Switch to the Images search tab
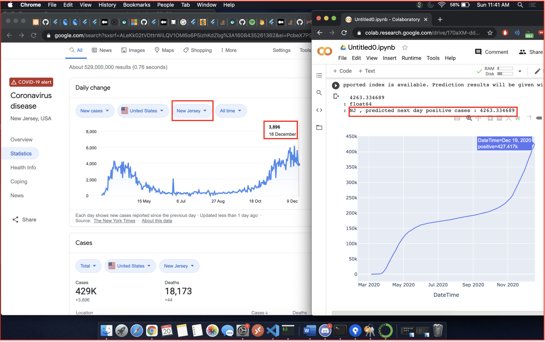The image size is (545, 342). coord(133,50)
